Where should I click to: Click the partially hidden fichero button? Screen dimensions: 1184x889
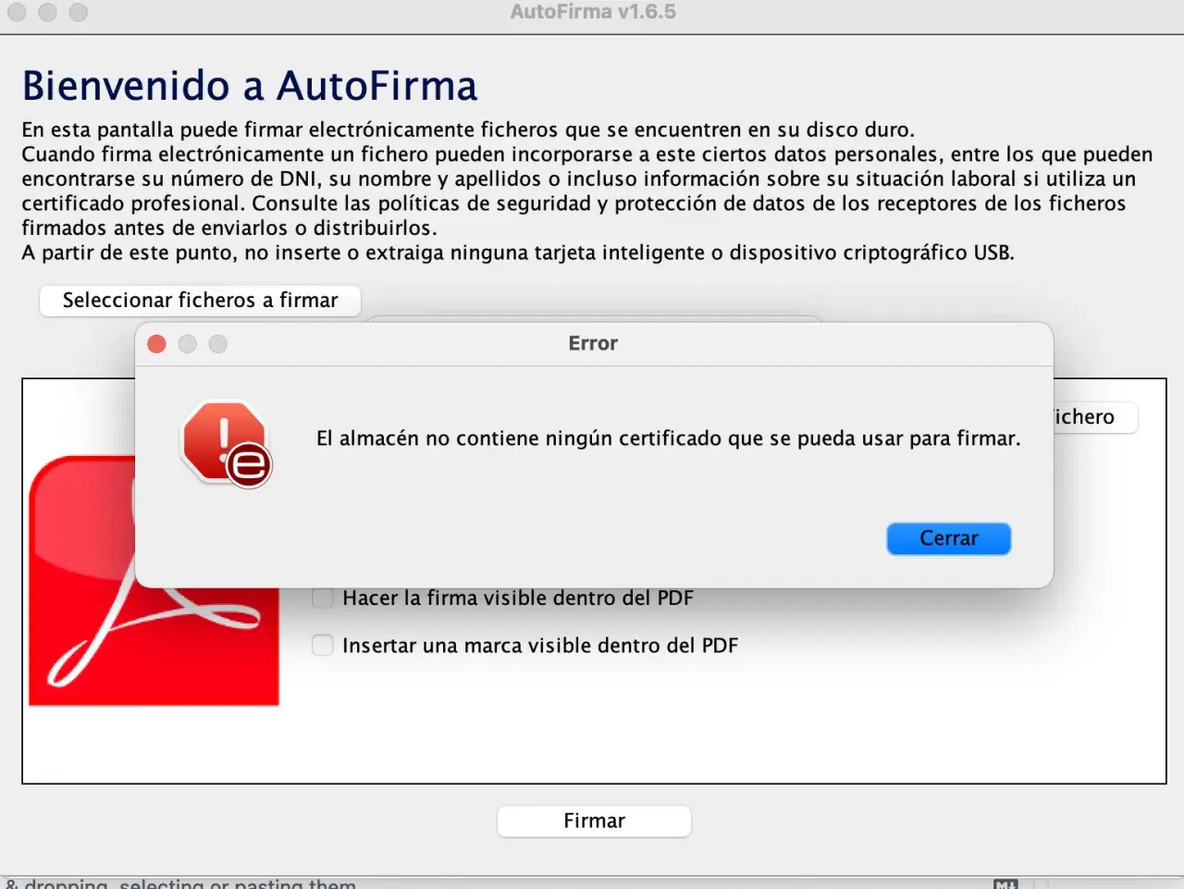point(1095,417)
